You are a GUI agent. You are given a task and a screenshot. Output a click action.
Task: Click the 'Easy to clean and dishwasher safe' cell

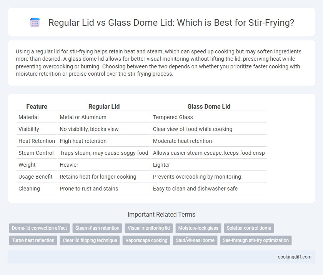click(x=195, y=189)
